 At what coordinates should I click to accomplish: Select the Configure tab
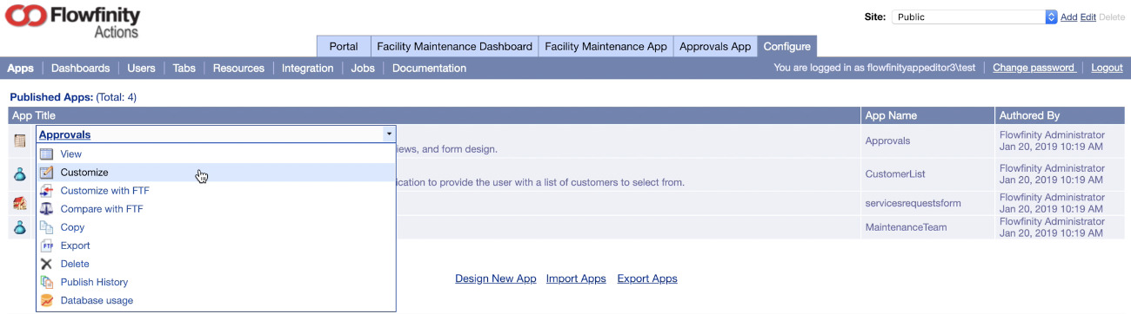click(x=787, y=47)
